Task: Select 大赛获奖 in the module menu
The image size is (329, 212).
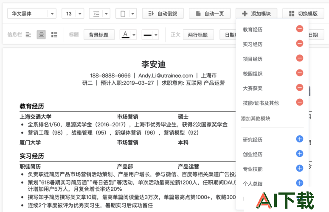Action: [253, 88]
